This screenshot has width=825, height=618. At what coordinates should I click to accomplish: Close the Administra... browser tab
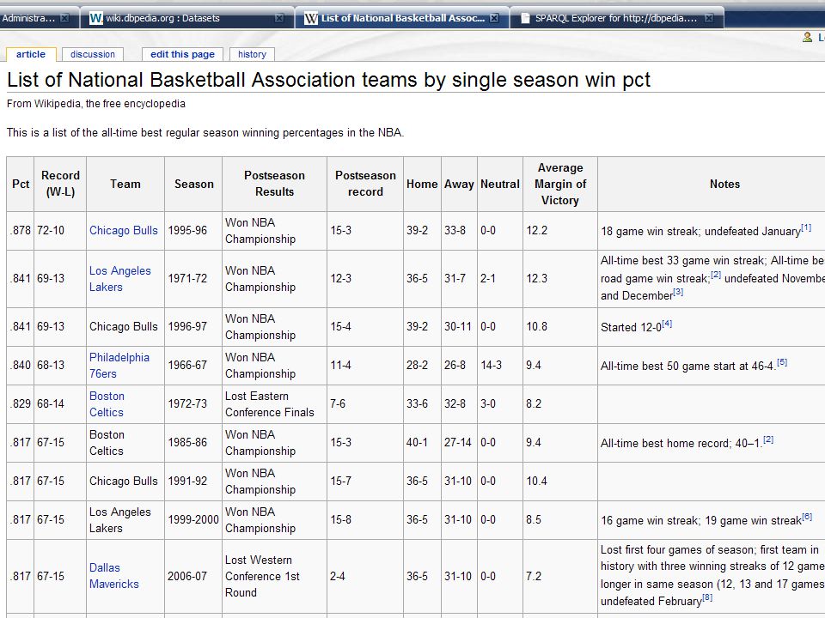pyautogui.click(x=64, y=18)
